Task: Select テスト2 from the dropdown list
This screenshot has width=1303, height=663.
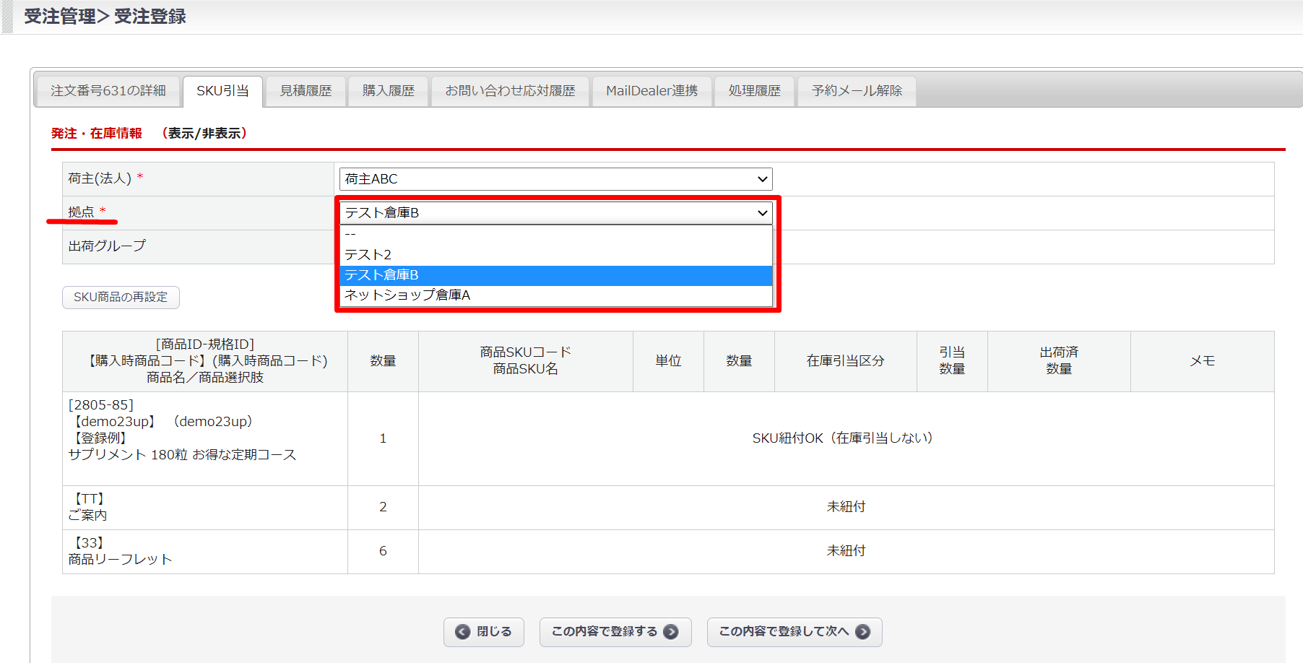Action: click(x=555, y=255)
